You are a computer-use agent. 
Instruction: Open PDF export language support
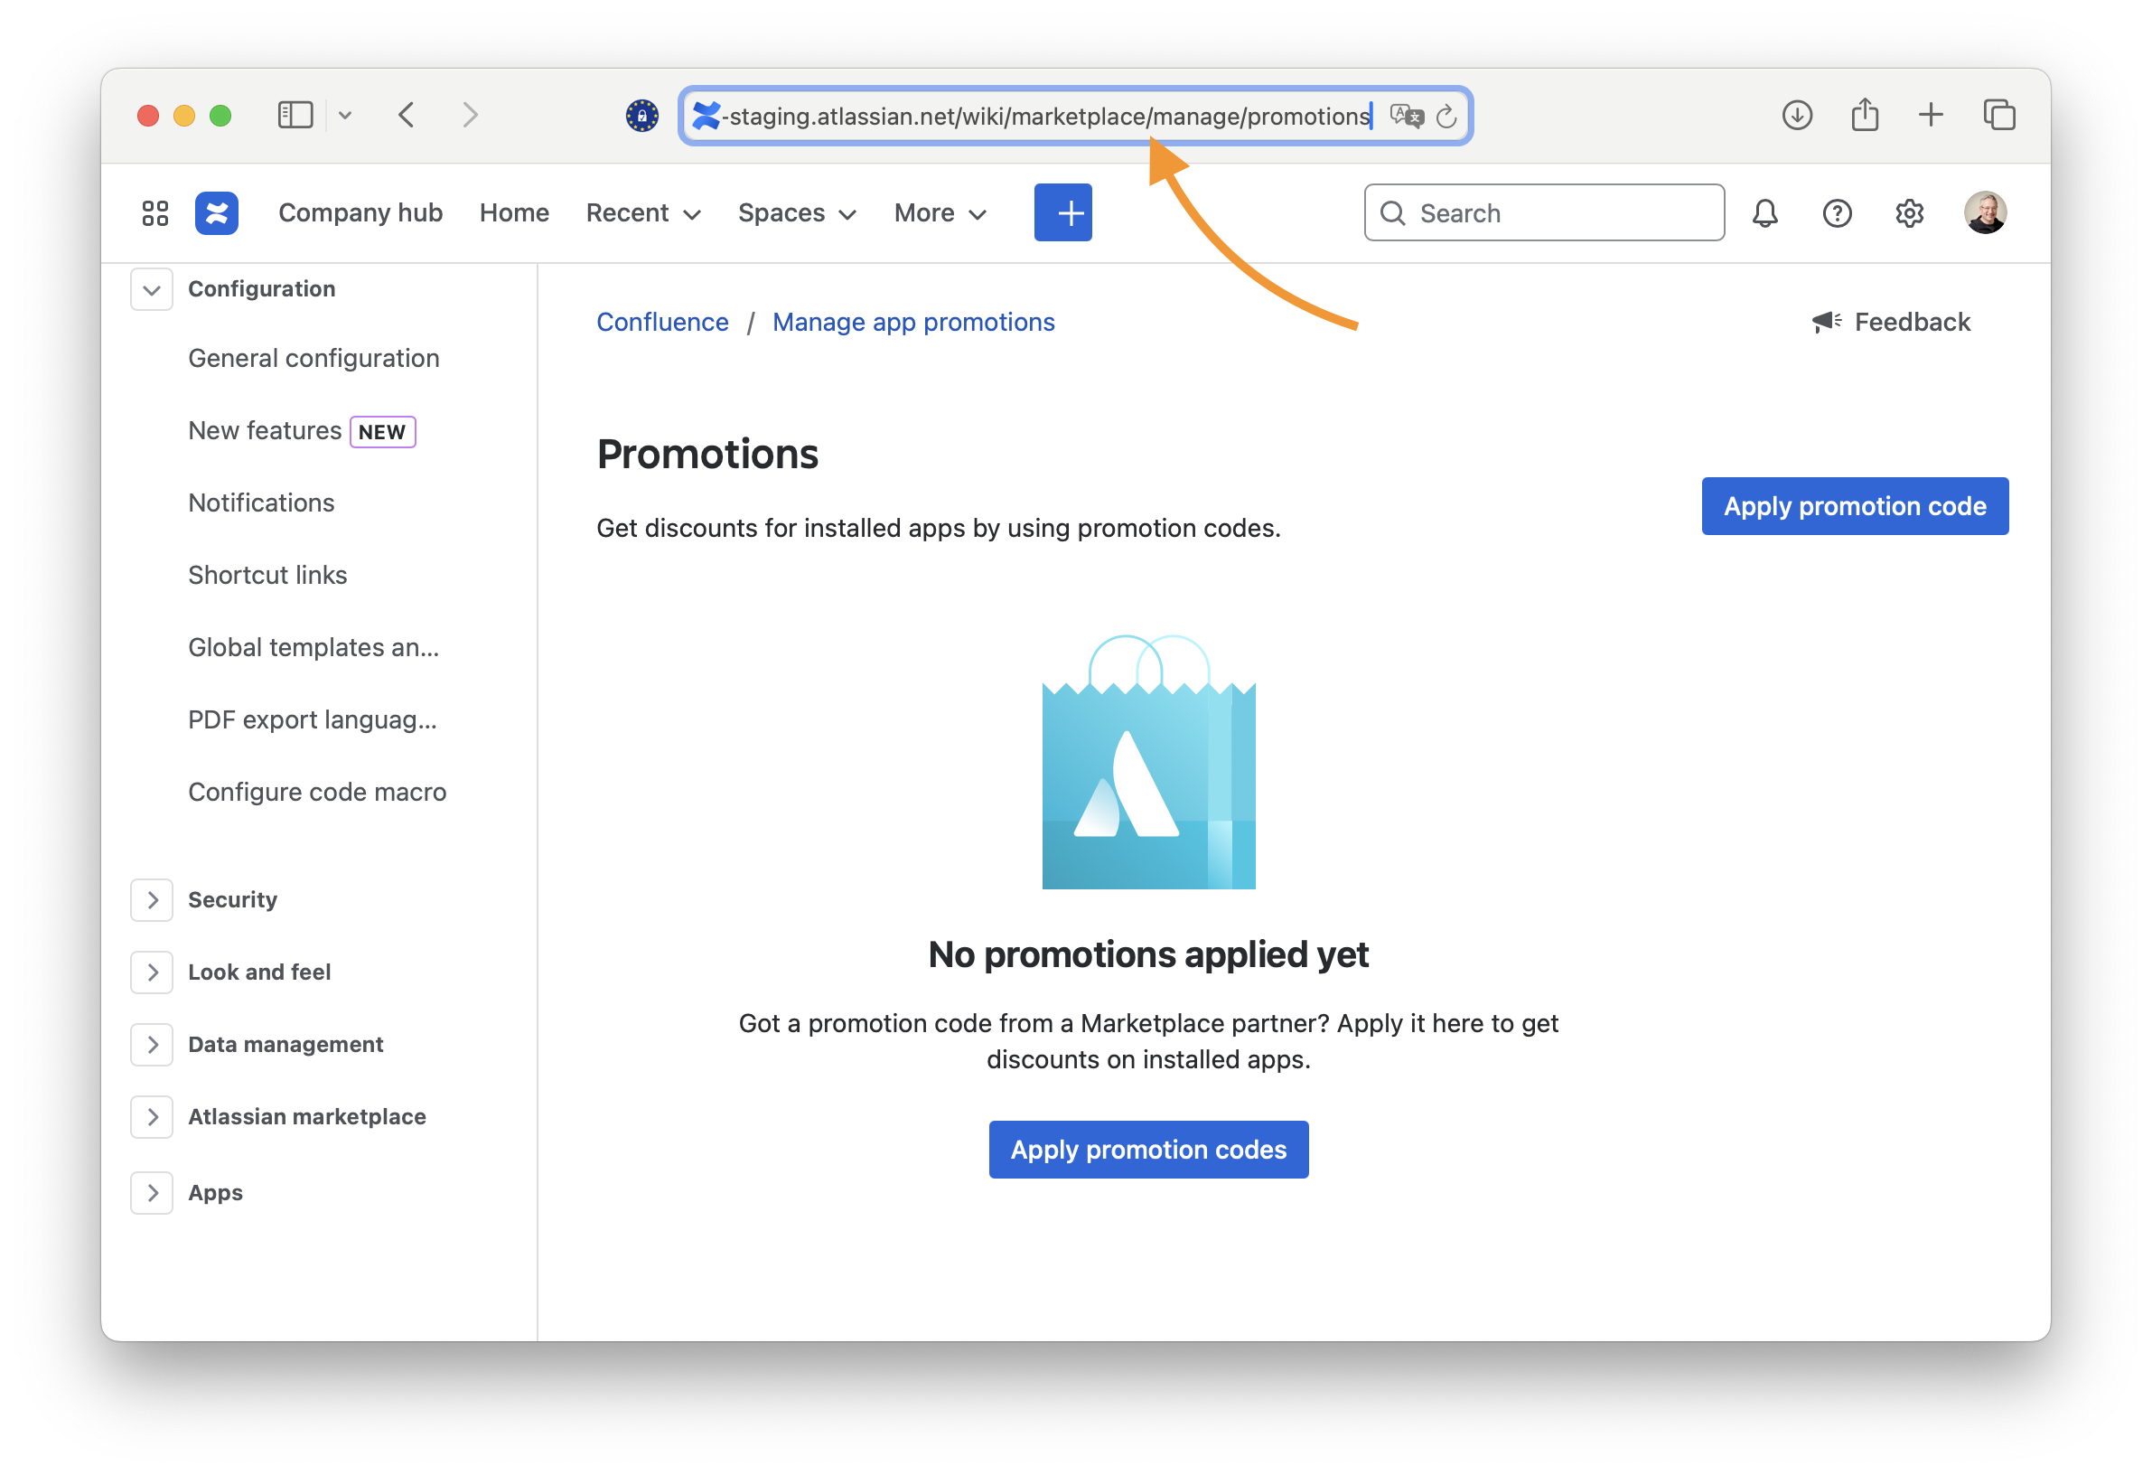312,720
